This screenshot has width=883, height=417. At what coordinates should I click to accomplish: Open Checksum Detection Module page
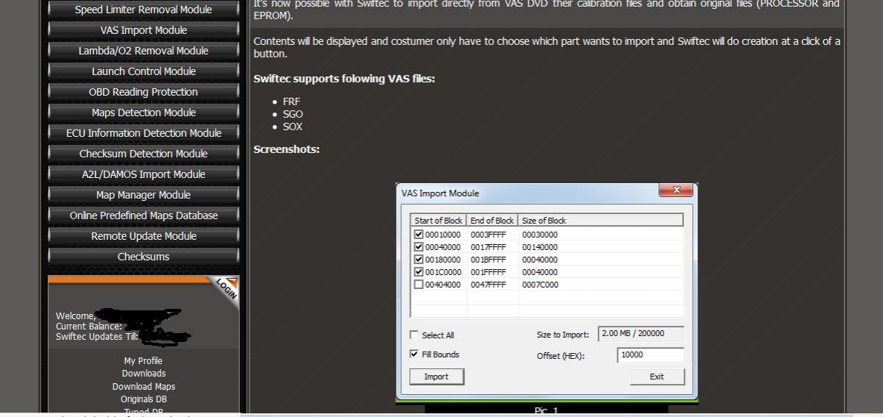coord(143,154)
